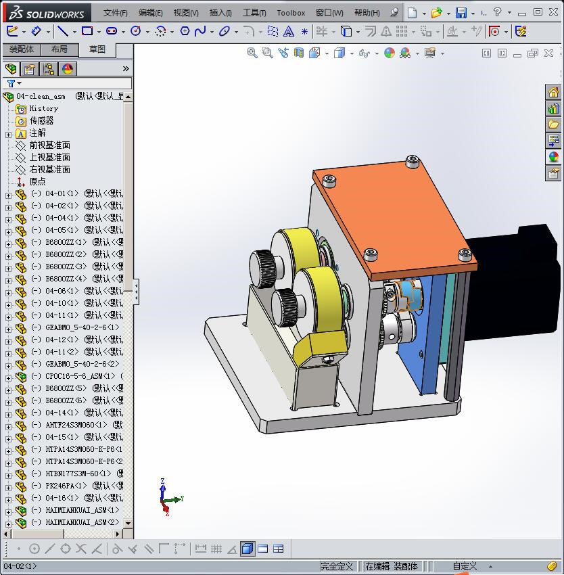The image size is (564, 575).
Task: Open the Toolbox menu
Action: (291, 13)
